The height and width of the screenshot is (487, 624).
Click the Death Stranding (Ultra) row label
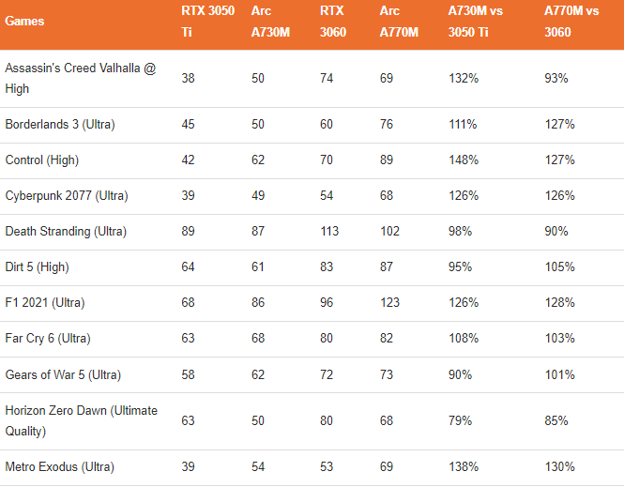pyautogui.click(x=66, y=232)
